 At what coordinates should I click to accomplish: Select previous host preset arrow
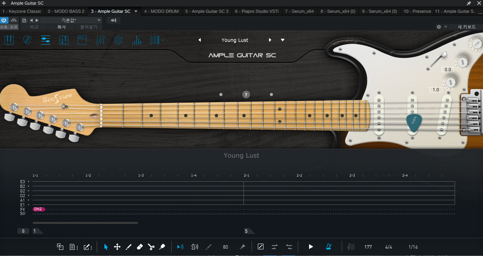[31, 20]
